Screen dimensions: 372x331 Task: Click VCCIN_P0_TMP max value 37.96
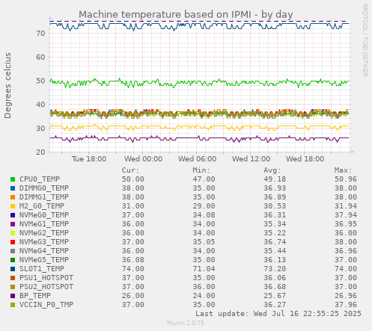tap(346, 305)
